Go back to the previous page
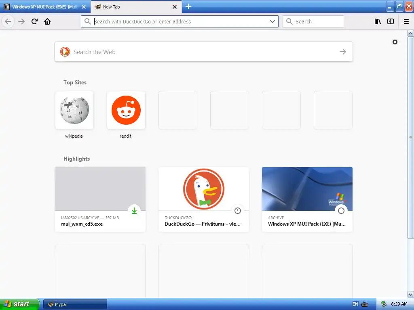This screenshot has height=310, width=414. point(8,21)
